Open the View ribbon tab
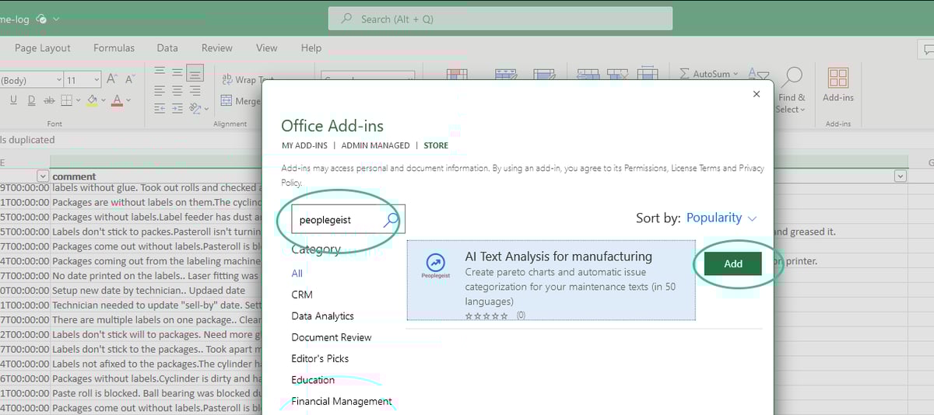The height and width of the screenshot is (415, 934). click(x=266, y=48)
